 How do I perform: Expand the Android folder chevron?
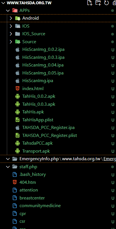coord(11,18)
